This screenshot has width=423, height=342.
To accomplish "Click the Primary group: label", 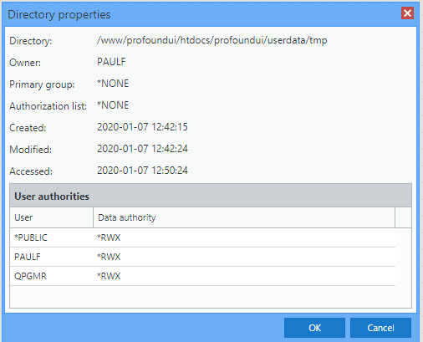I will click(x=42, y=84).
